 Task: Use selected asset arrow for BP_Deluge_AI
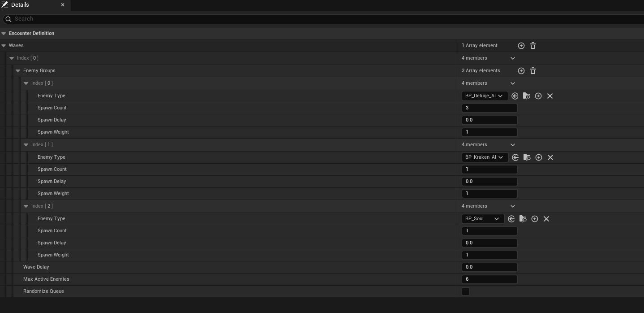pos(515,96)
